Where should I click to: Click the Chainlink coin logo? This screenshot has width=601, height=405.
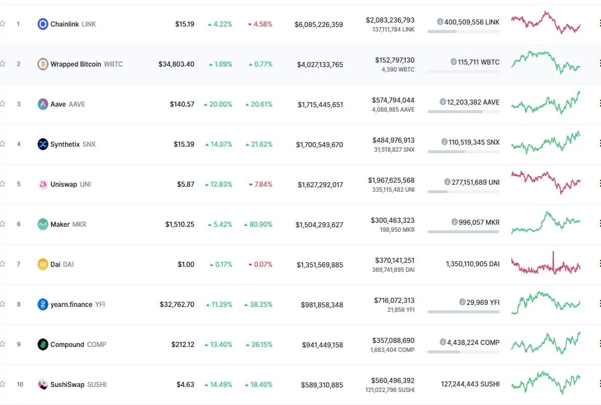(x=43, y=24)
